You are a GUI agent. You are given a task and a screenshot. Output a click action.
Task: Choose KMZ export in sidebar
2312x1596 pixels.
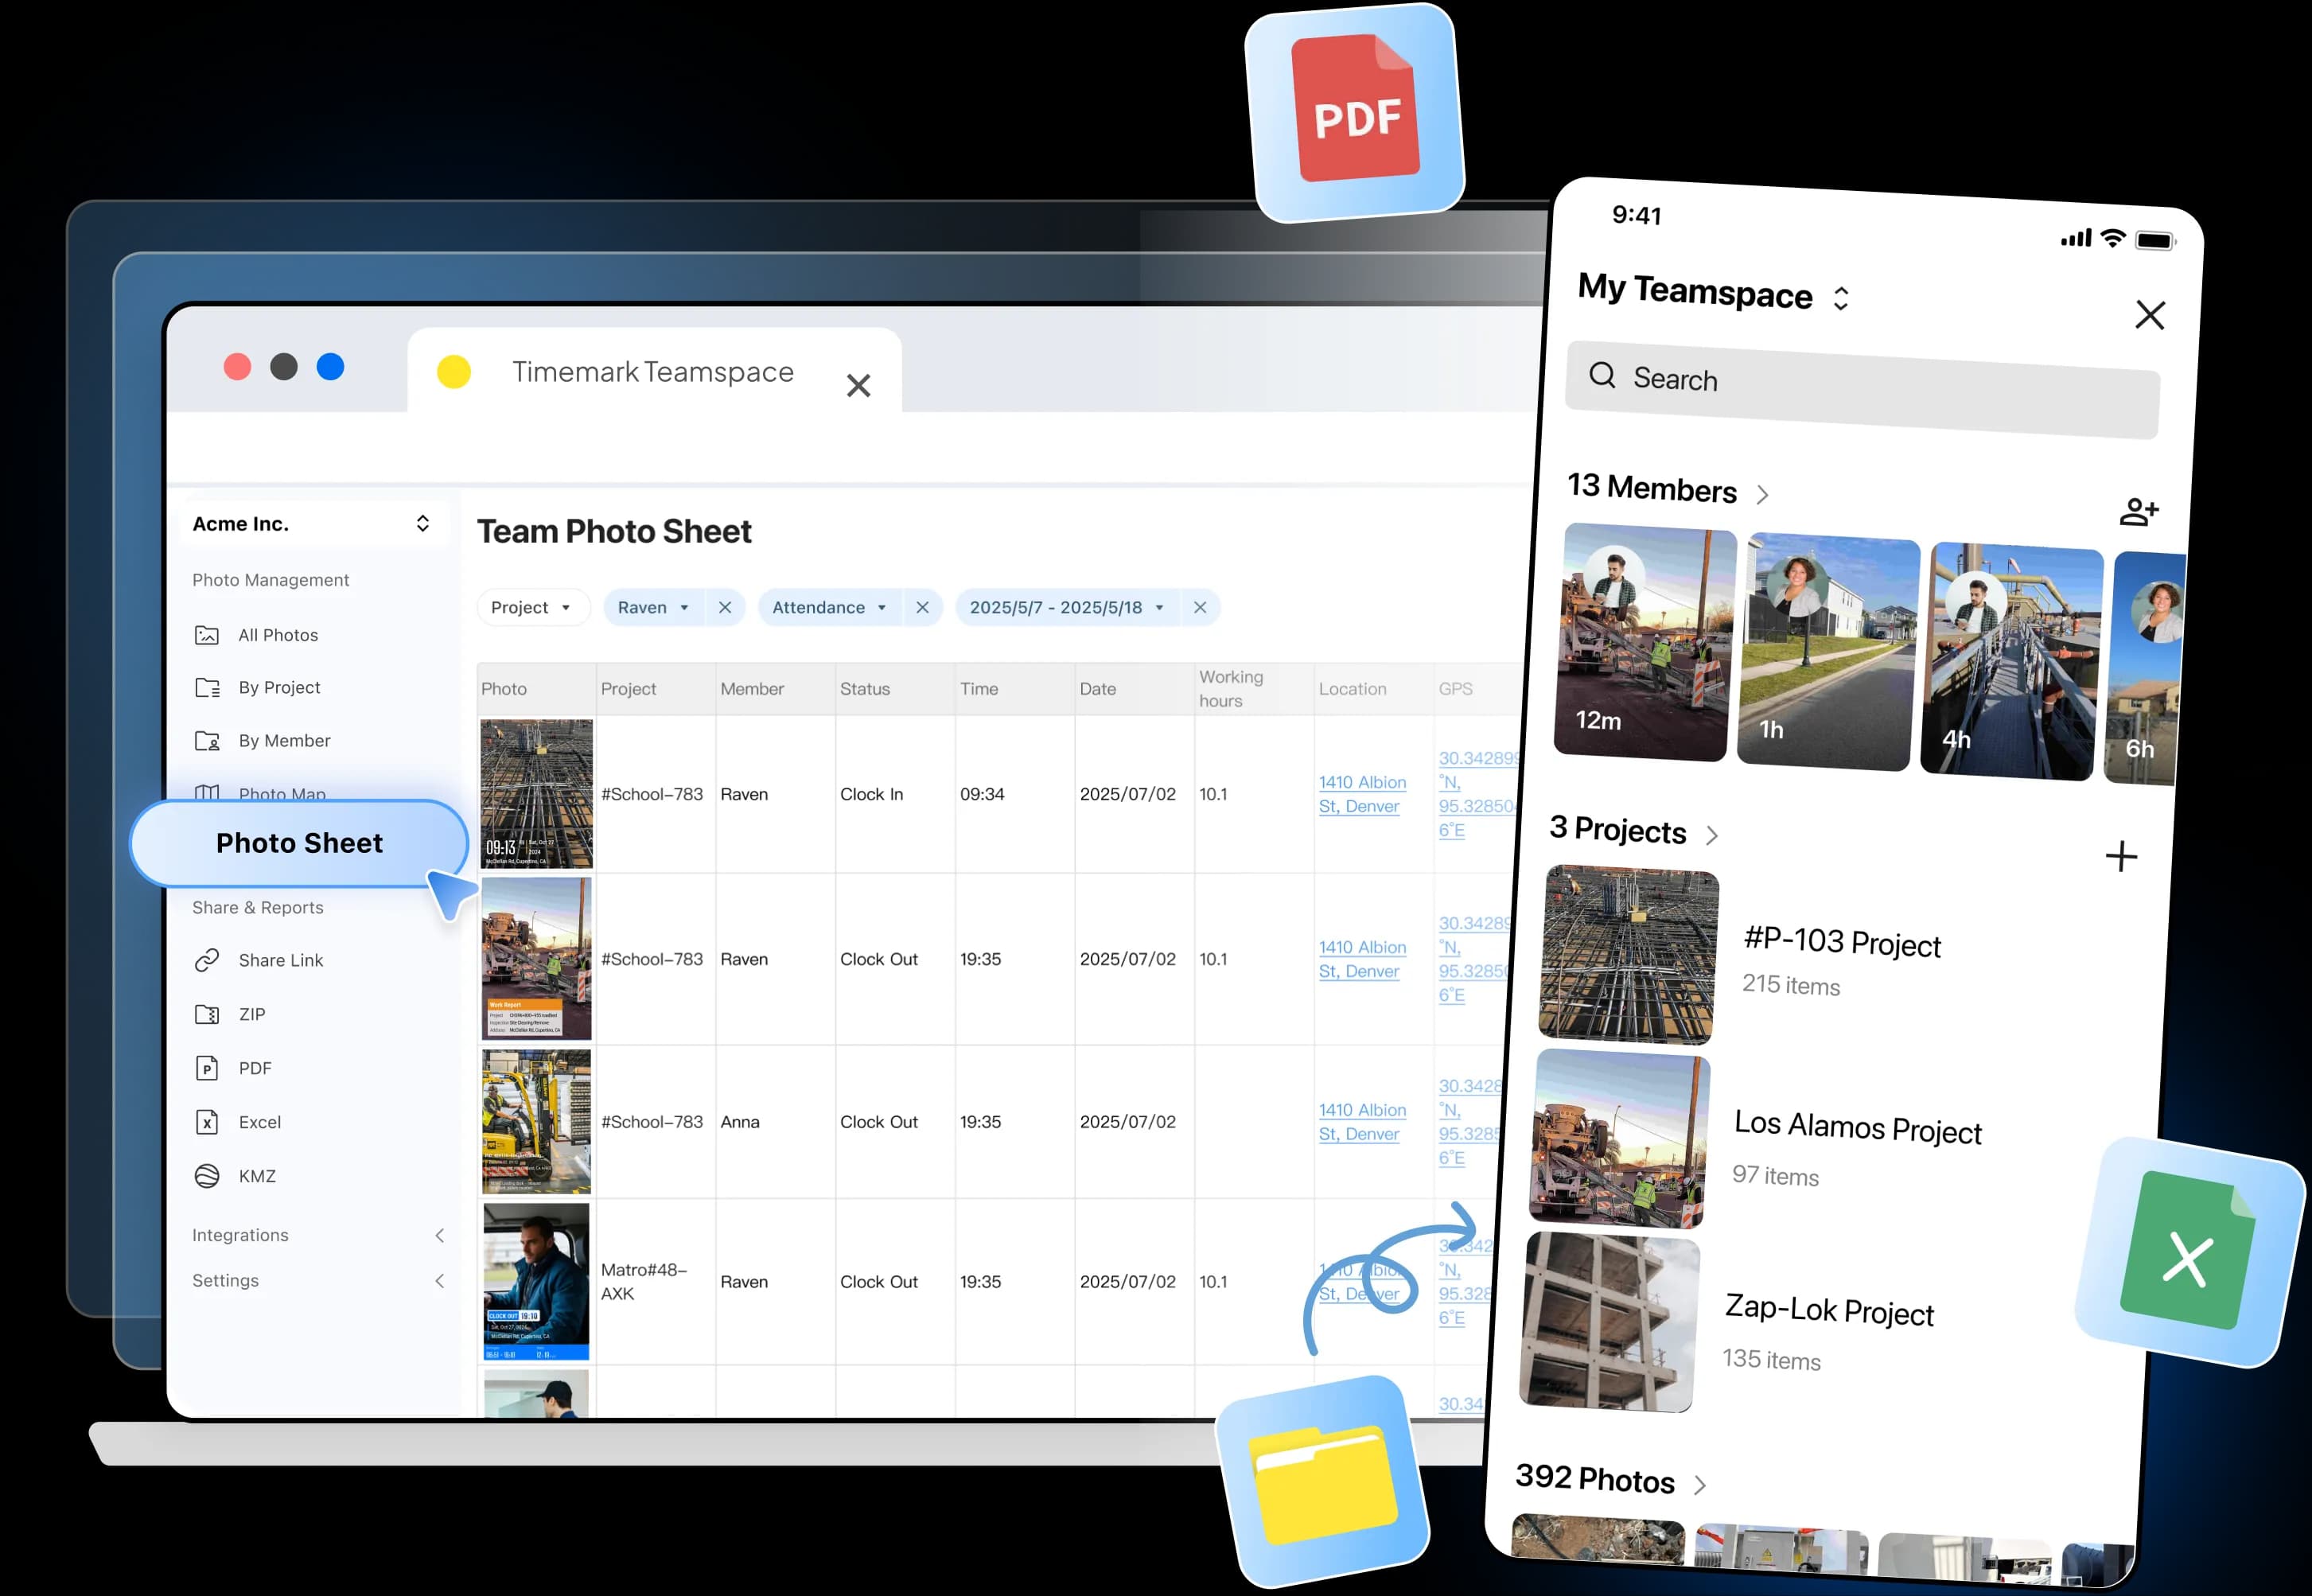[x=235, y=1176]
